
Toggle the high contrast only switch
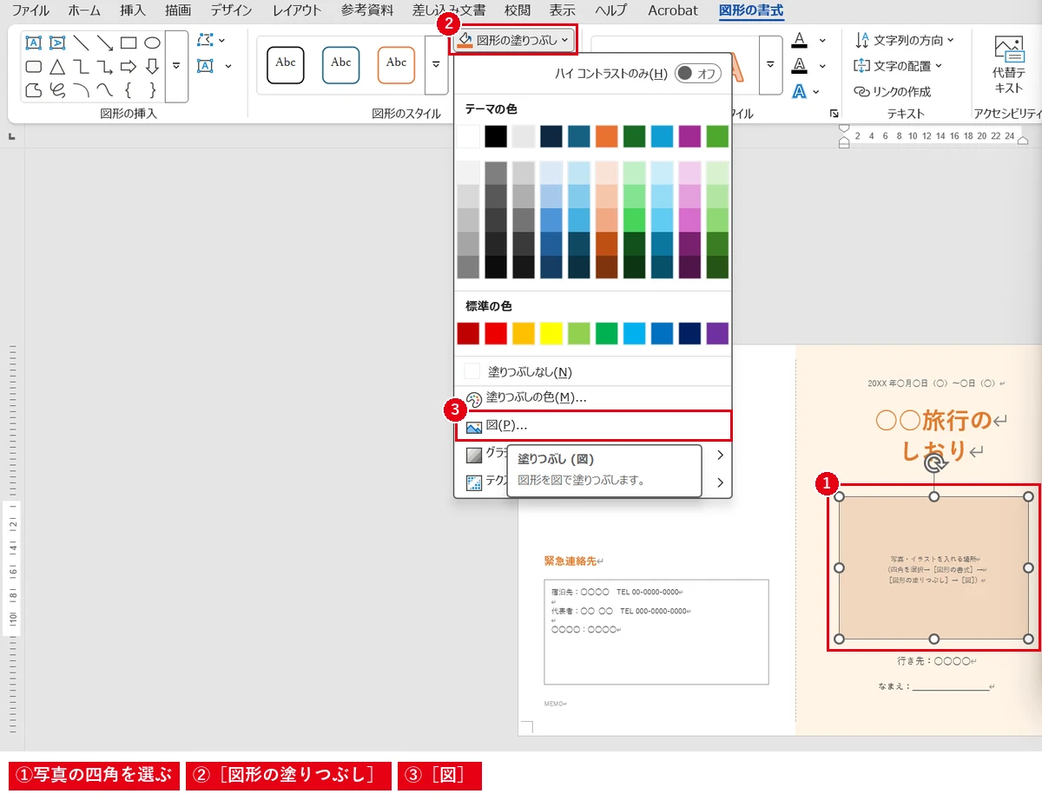(x=698, y=74)
